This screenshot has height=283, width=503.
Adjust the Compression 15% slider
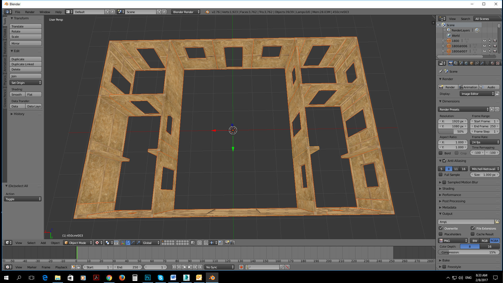pos(469,252)
